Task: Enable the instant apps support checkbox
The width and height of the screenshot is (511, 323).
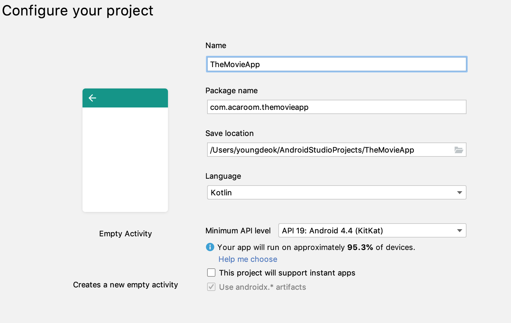Action: click(211, 273)
